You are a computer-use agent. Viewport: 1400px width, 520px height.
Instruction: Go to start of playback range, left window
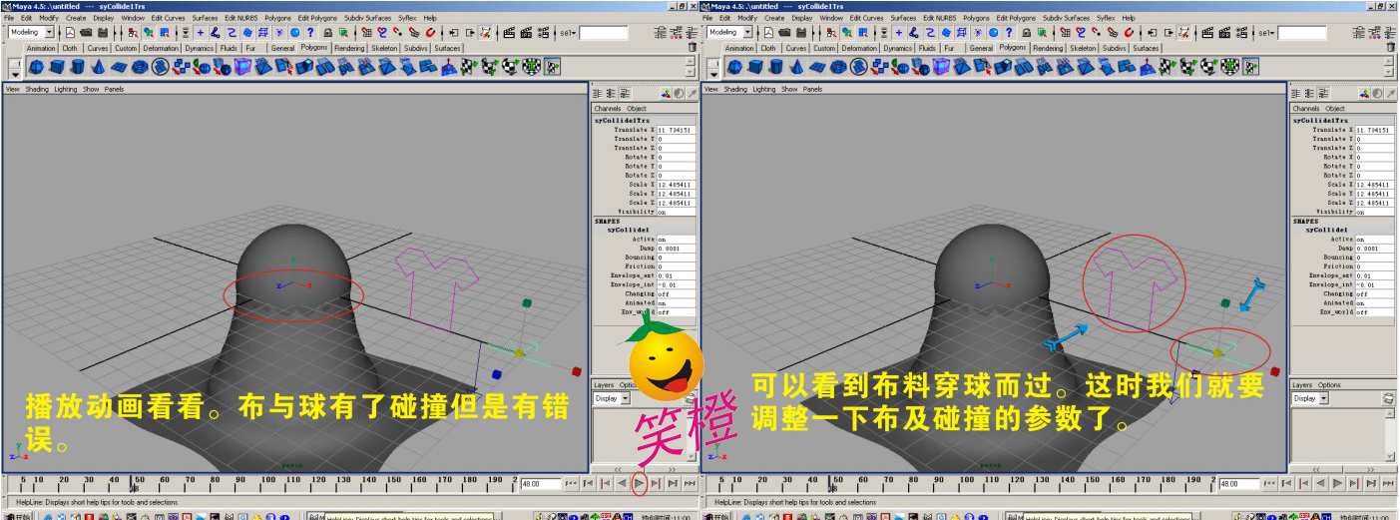572,483
